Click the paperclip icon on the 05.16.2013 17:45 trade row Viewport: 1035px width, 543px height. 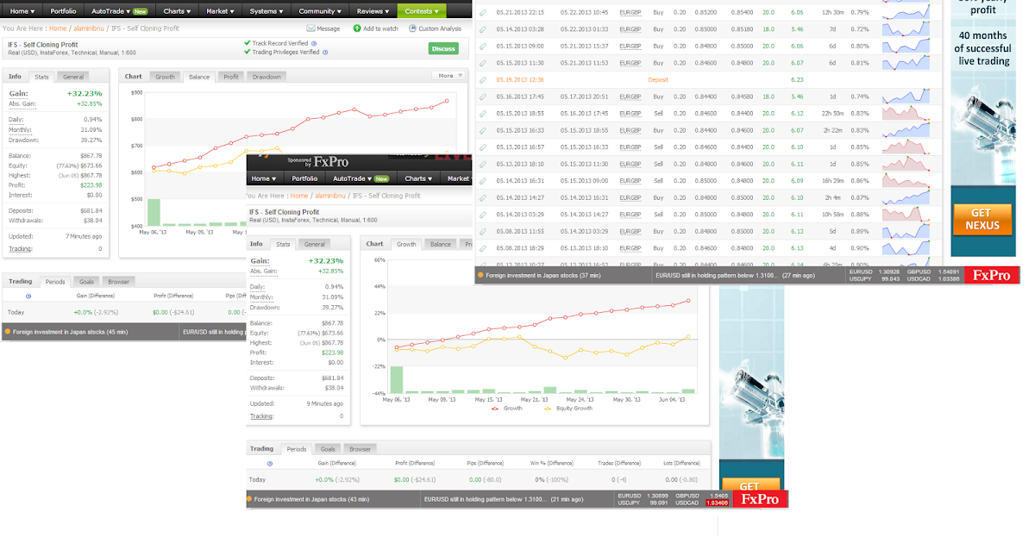click(482, 97)
